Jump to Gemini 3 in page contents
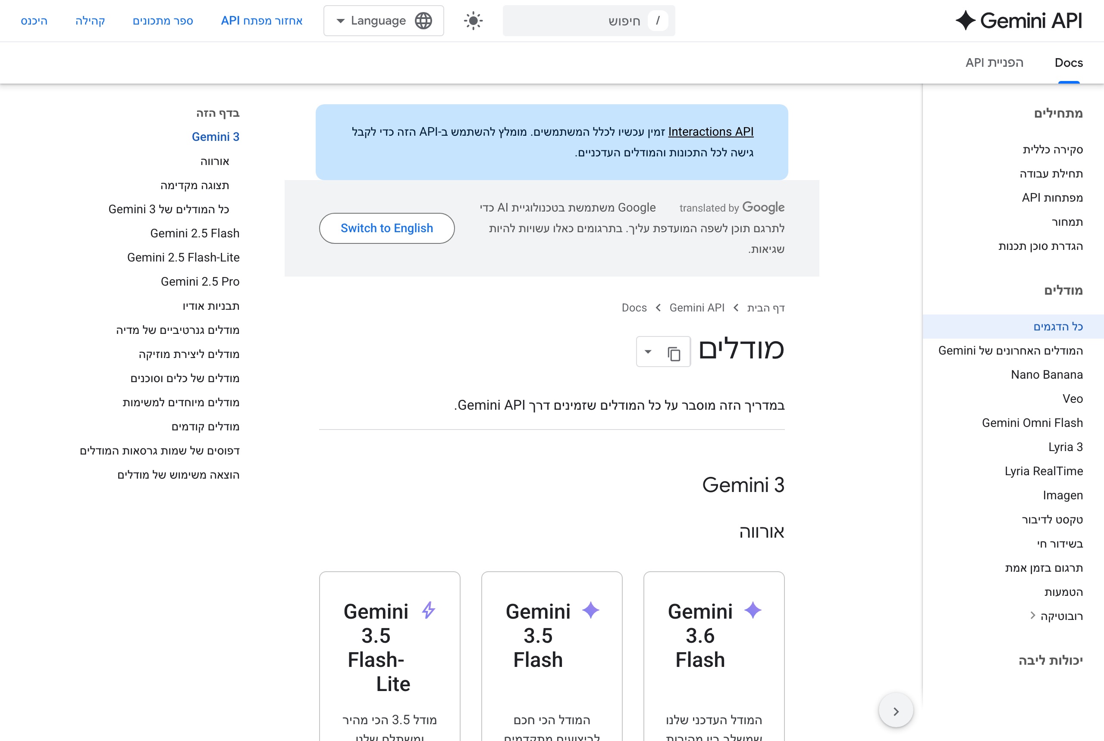The width and height of the screenshot is (1104, 741). coord(215,137)
